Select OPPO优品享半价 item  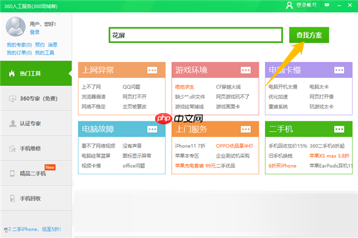234,146
